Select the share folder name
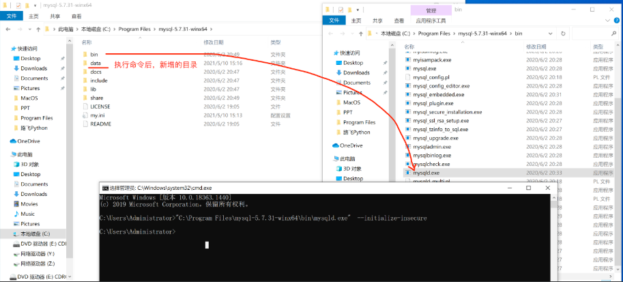 pos(96,98)
